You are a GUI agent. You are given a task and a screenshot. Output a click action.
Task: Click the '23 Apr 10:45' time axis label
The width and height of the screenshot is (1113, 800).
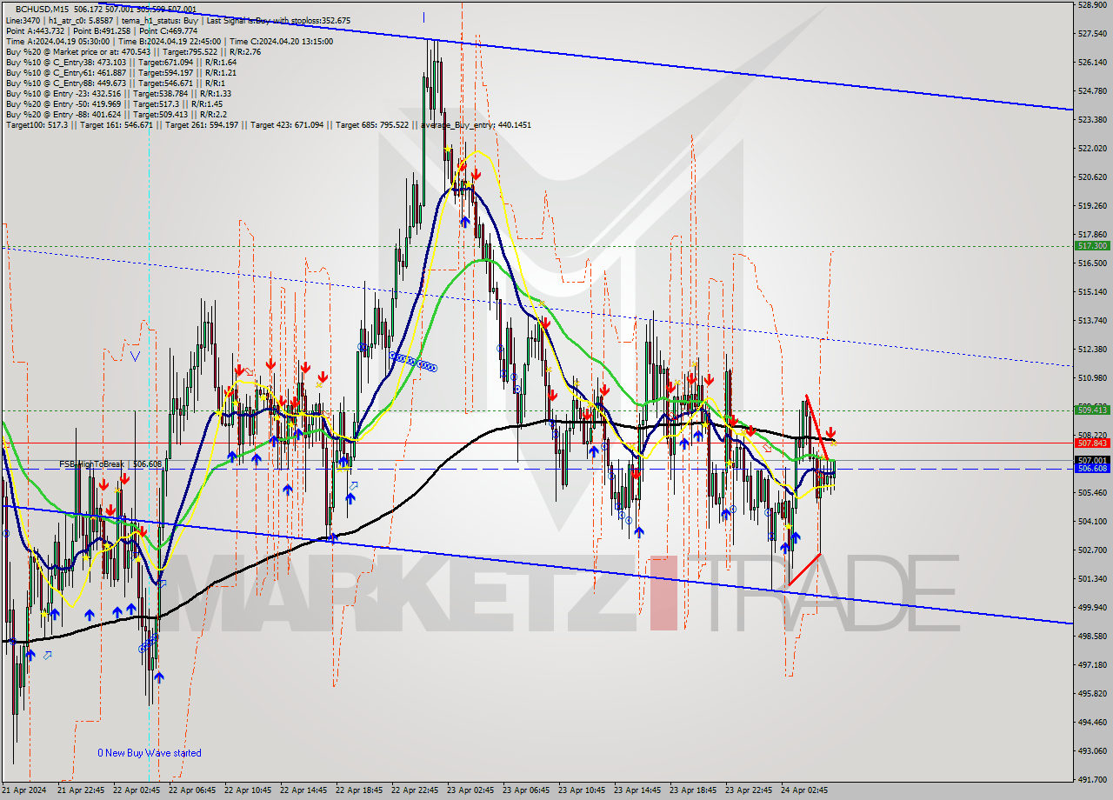click(583, 790)
